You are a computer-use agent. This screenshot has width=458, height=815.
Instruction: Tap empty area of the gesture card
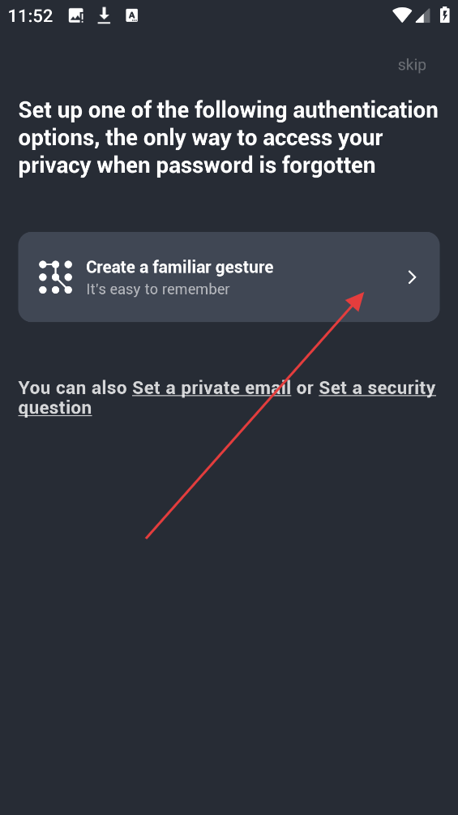point(332,260)
